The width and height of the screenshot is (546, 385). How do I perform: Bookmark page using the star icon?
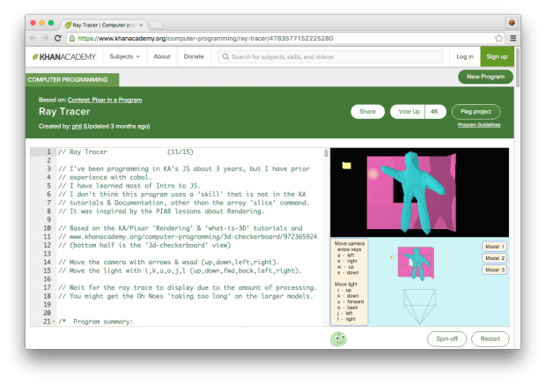pyautogui.click(x=498, y=39)
